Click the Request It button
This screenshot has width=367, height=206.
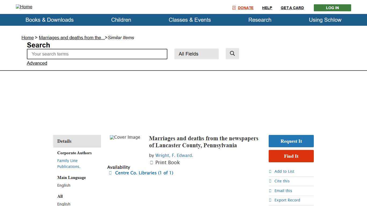[x=291, y=141]
